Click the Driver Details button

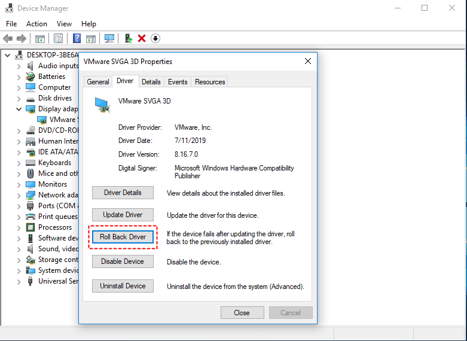point(123,193)
